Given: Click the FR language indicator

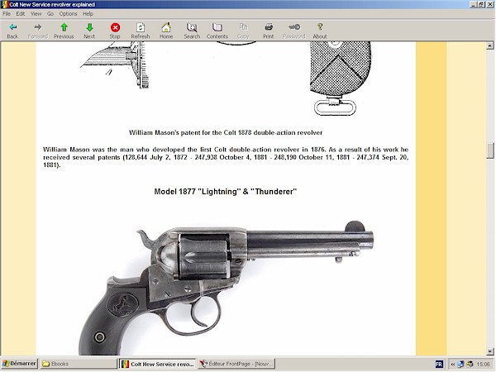Looking at the screenshot, I should point(439,364).
